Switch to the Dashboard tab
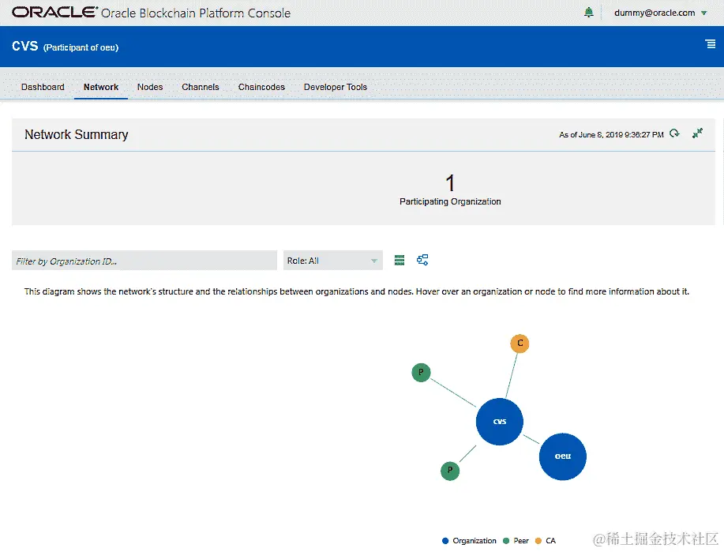This screenshot has height=552, width=724. click(43, 87)
